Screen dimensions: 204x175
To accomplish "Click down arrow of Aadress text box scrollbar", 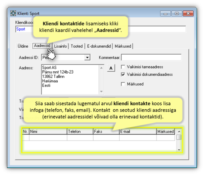I will 101,92.
